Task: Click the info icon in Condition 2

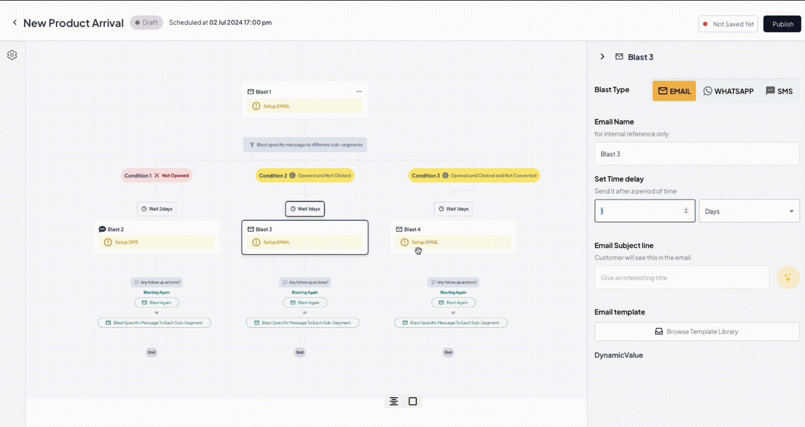Action: click(292, 176)
